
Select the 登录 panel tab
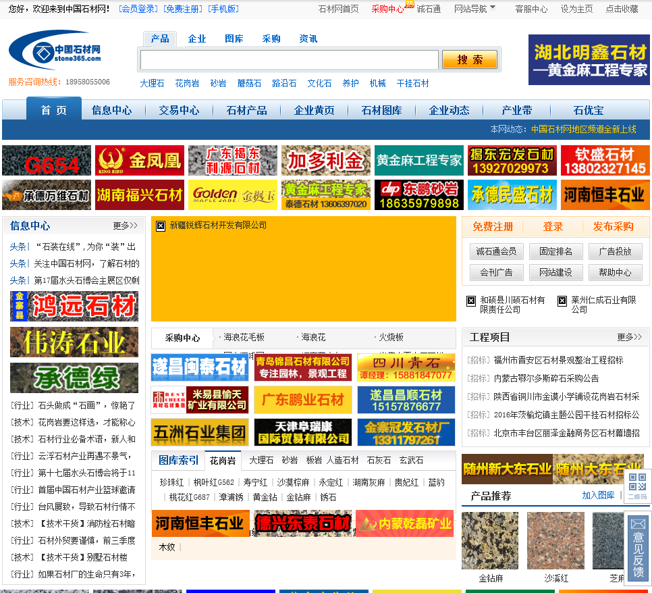[553, 226]
